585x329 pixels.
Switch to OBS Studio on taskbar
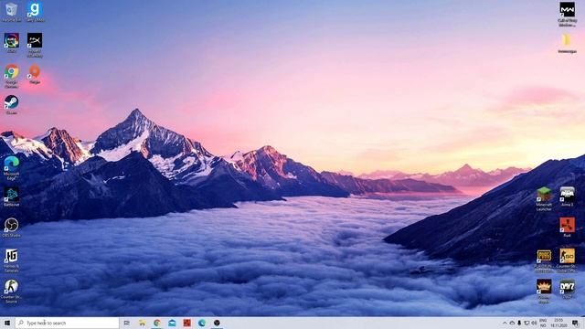click(217, 323)
